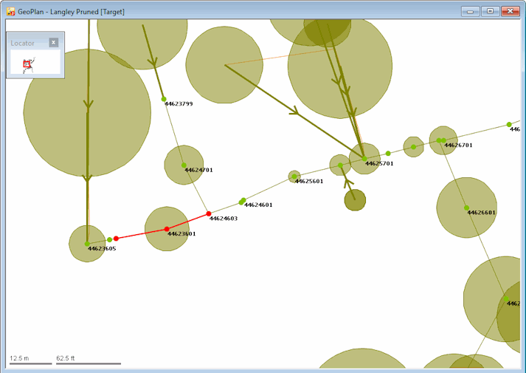Click the label text 44624603

[224, 218]
